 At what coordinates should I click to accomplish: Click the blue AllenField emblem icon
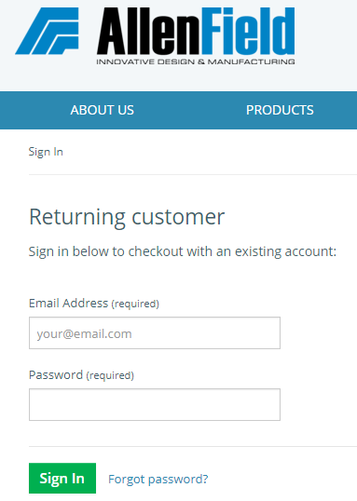[x=48, y=31]
